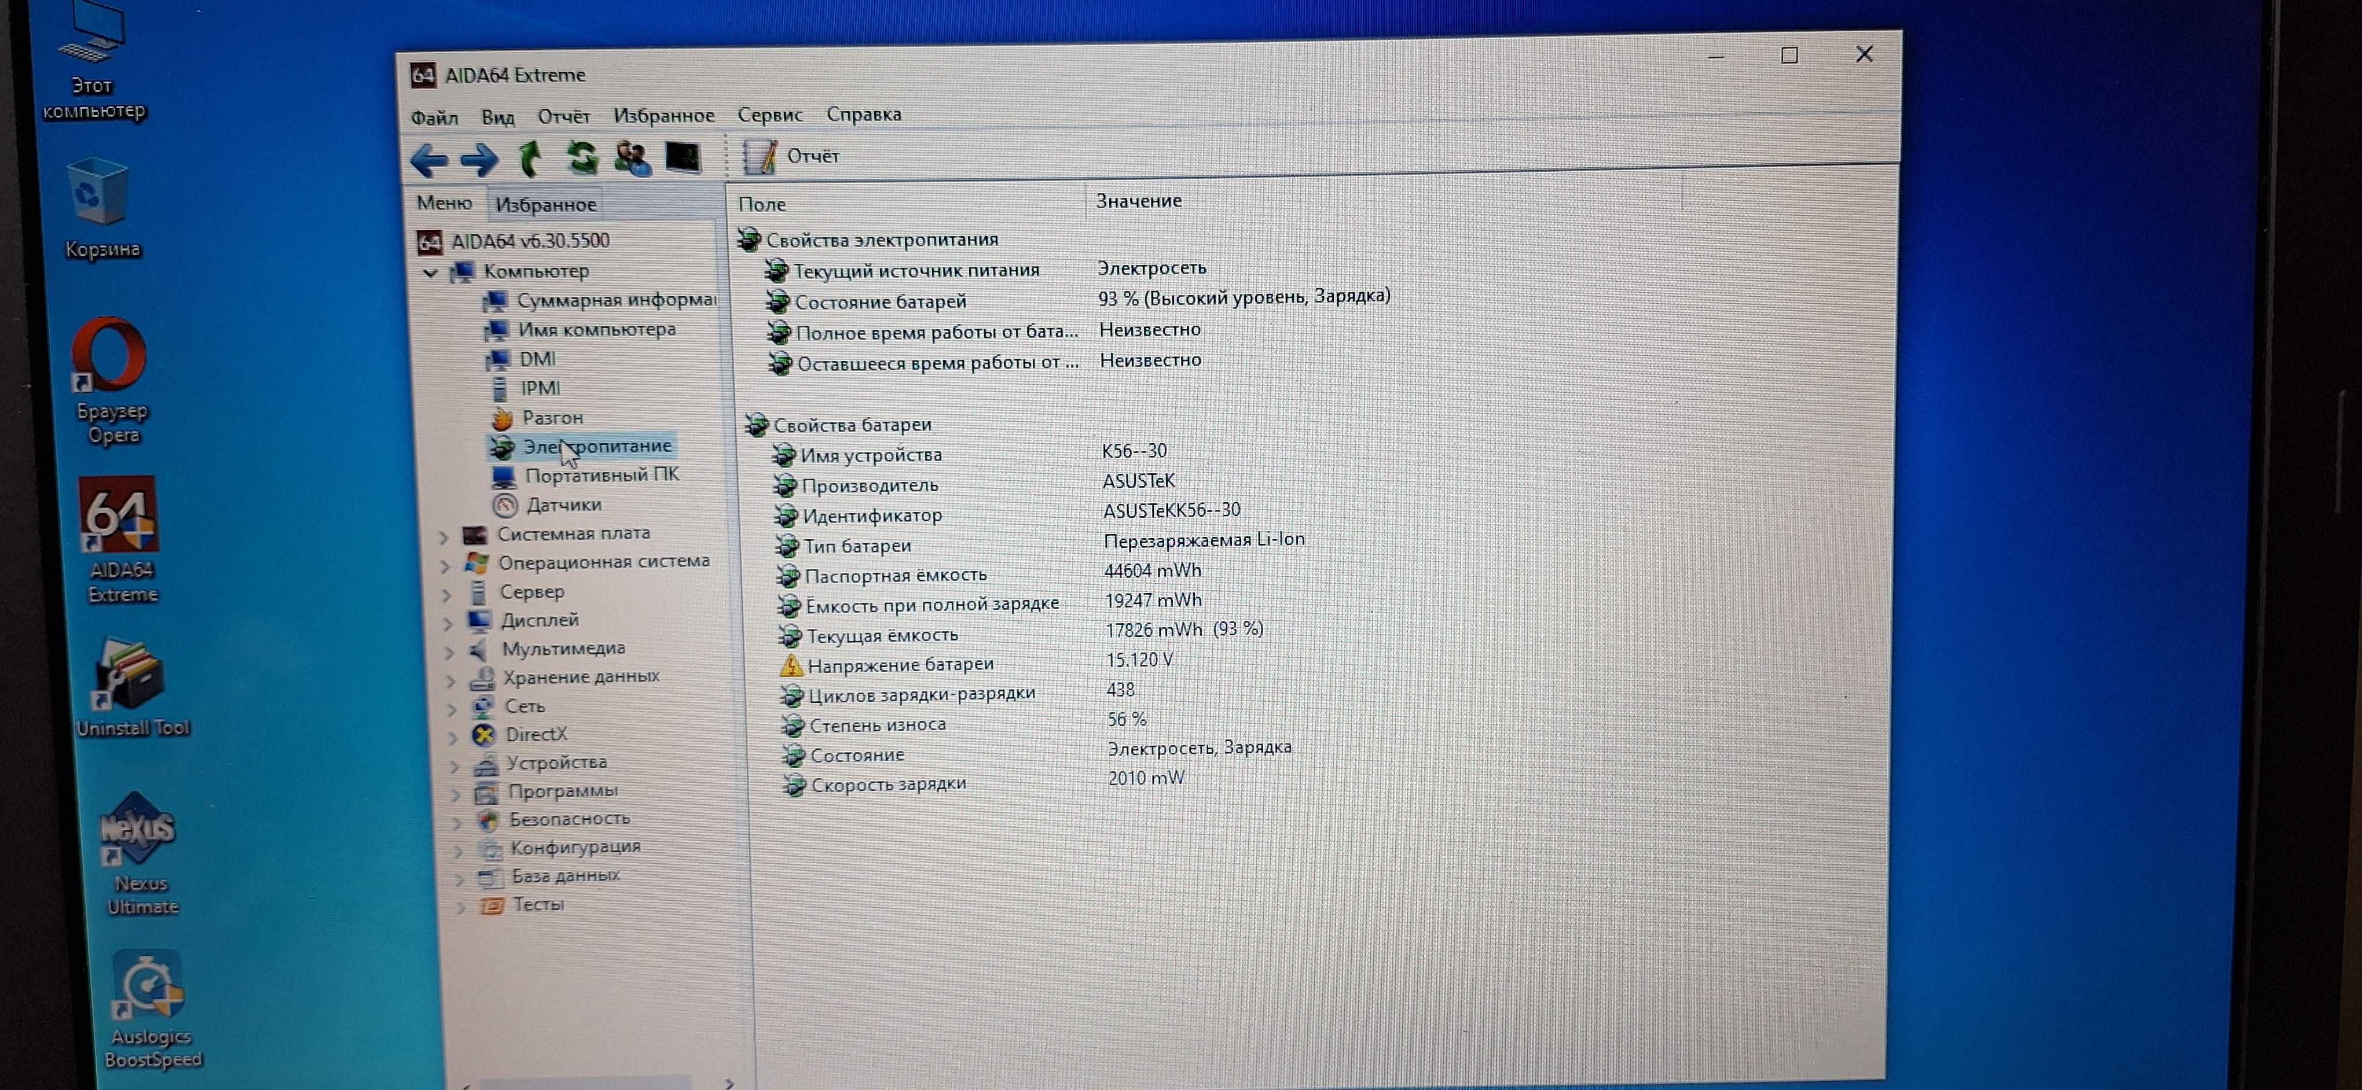The image size is (2362, 1090).
Task: Open the users icon in toolbar
Action: click(x=632, y=159)
